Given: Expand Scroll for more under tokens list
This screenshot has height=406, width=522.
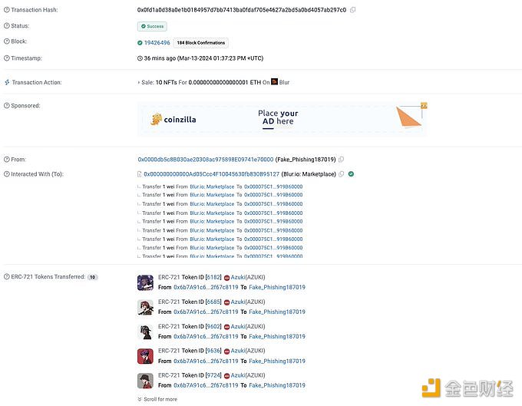Looking at the screenshot, I should (x=157, y=399).
